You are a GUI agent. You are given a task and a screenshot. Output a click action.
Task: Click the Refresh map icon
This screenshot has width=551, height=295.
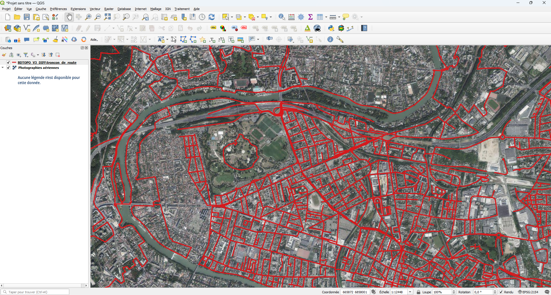pyautogui.click(x=212, y=17)
